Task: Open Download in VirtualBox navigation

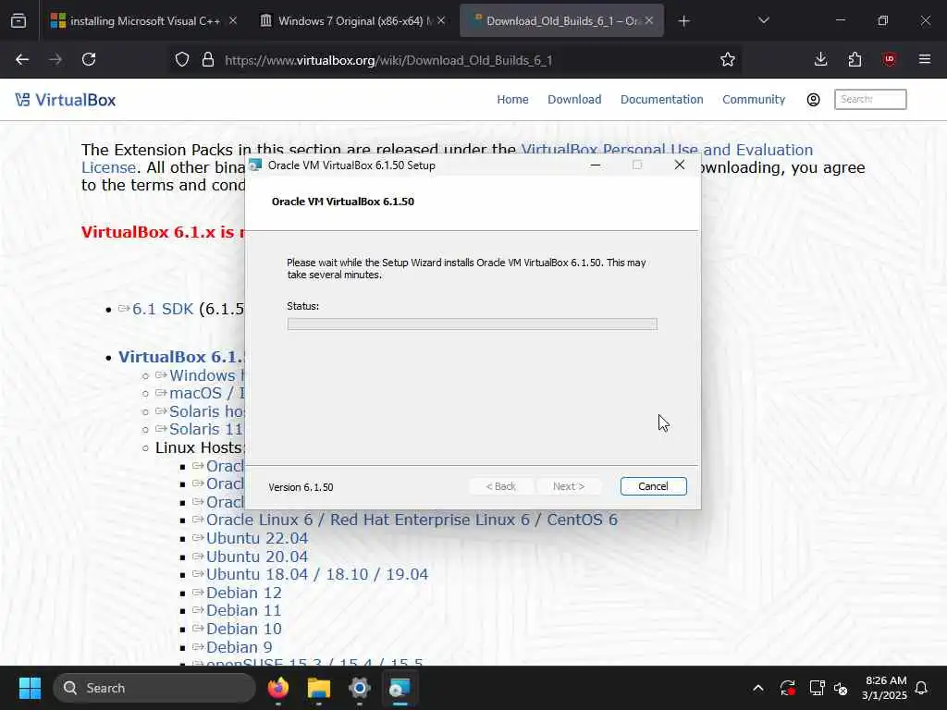Action: tap(574, 100)
